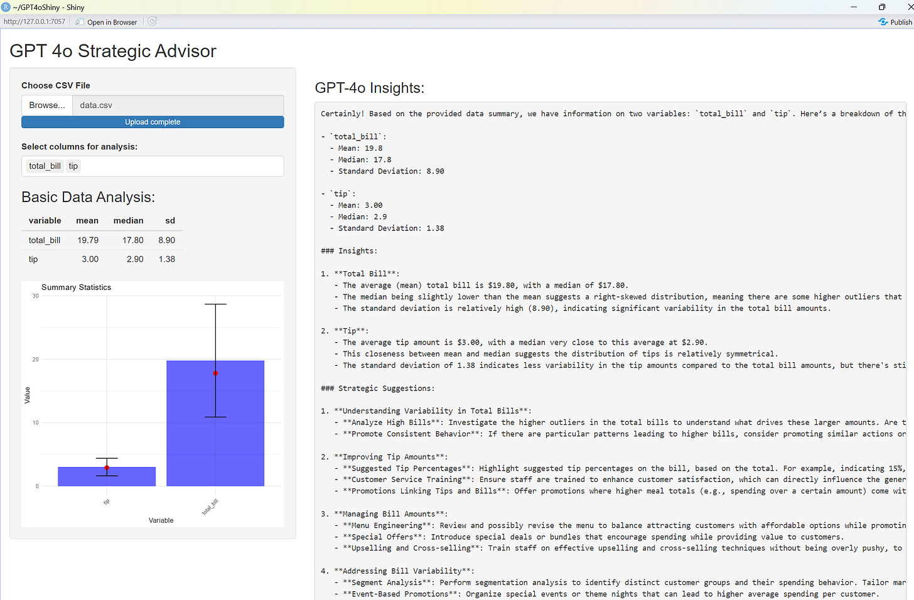Screen dimensions: 914x600
Task: Click the reload circular arrow icon
Action: pos(152,21)
